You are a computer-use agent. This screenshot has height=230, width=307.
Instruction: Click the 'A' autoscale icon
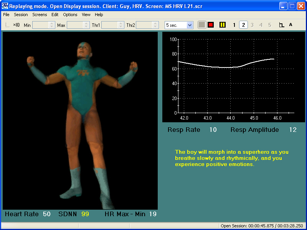point(290,25)
